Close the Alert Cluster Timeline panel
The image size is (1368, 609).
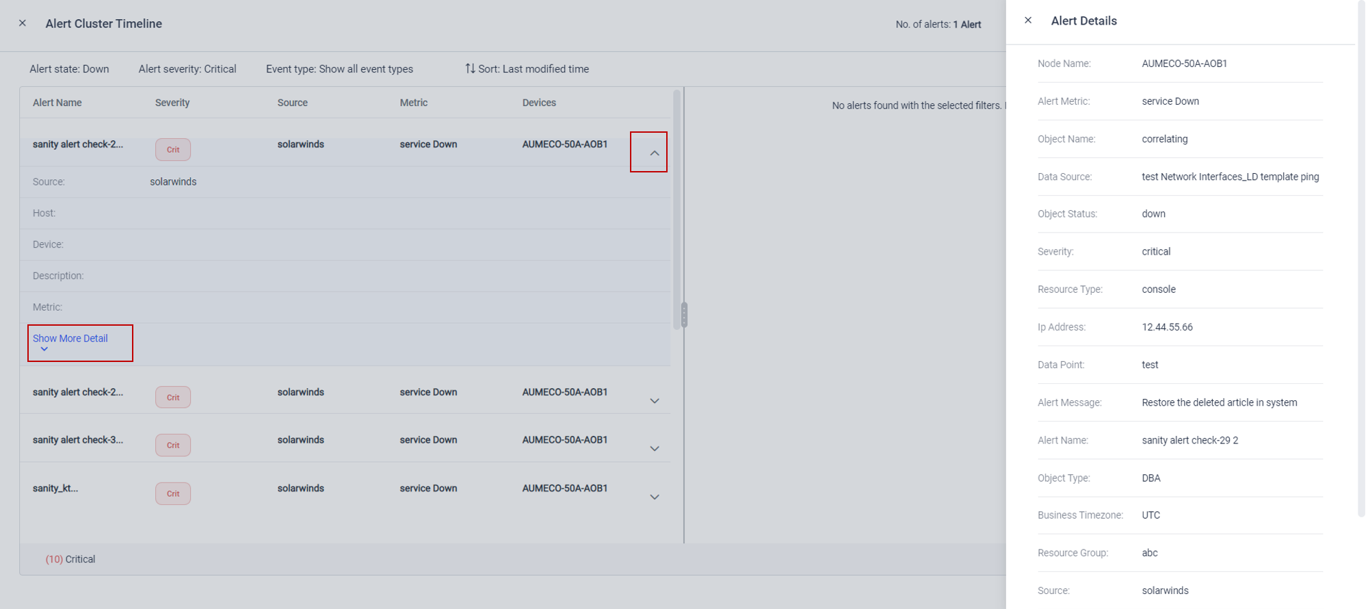pyautogui.click(x=23, y=23)
